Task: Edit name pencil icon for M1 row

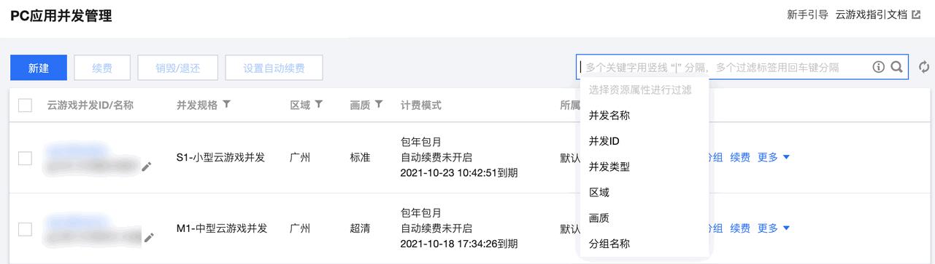Action: (x=149, y=236)
